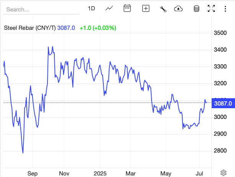Expand the chart to fullscreen

coord(211,8)
